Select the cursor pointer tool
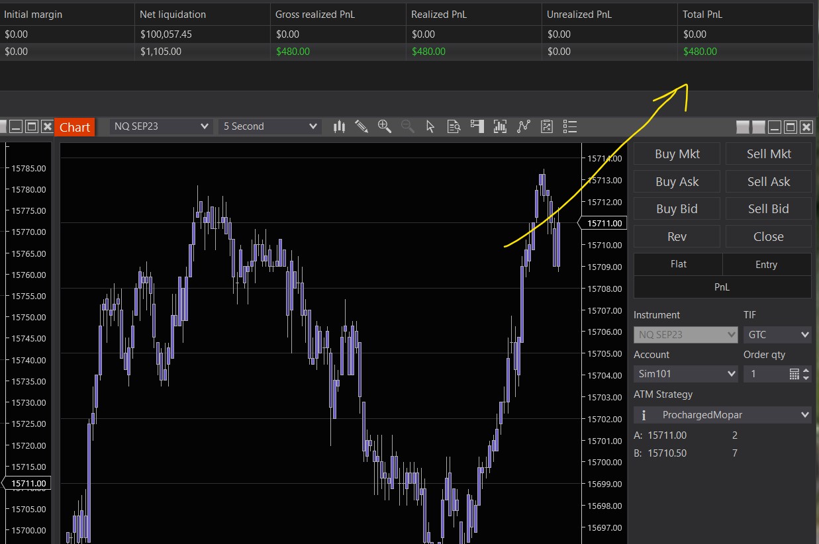The width and height of the screenshot is (819, 544). pyautogui.click(x=430, y=126)
